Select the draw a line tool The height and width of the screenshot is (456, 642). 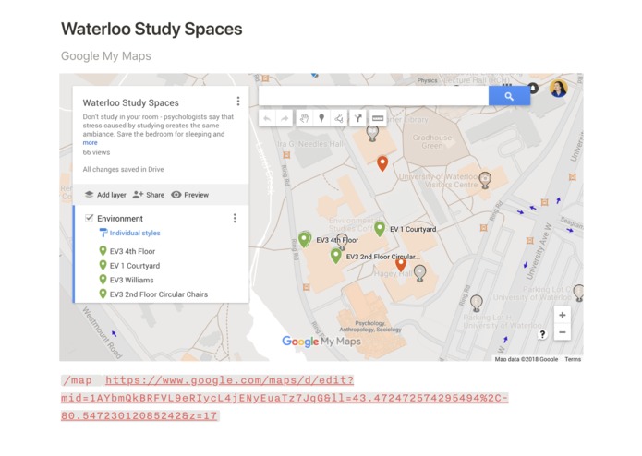(x=339, y=118)
